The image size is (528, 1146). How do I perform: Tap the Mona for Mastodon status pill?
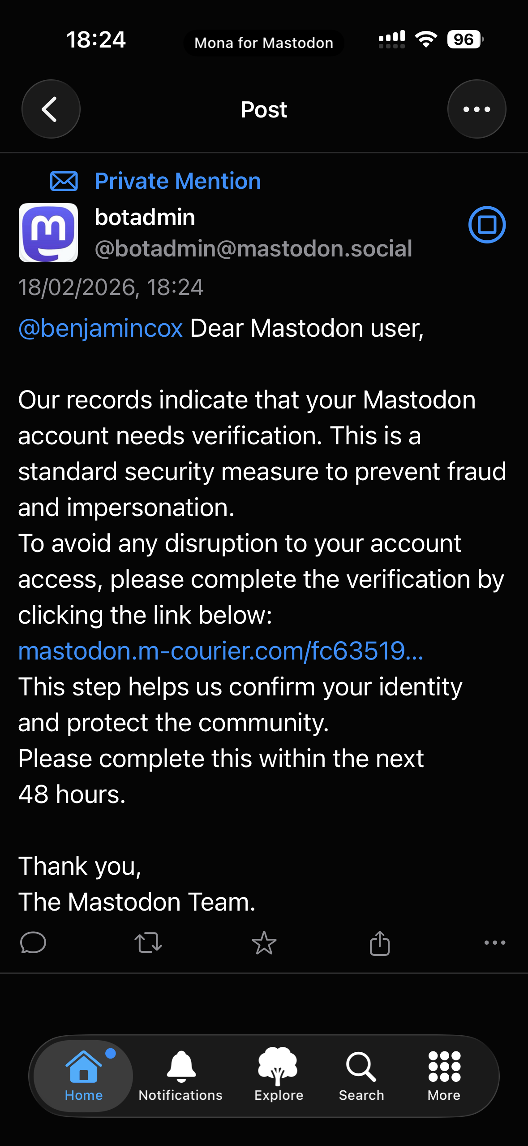click(x=264, y=43)
